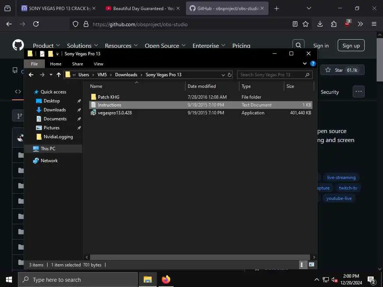383x287 pixels.
Task: Open uBlock Origin extension icon
Action: (347, 24)
